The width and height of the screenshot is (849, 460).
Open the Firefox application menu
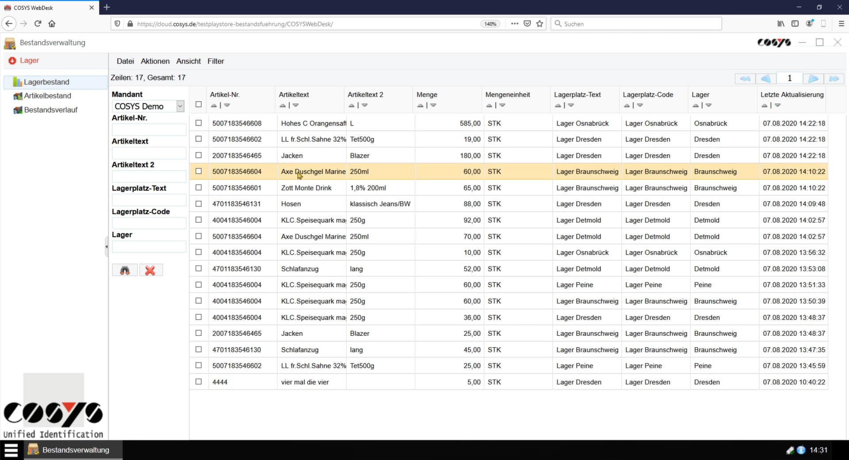coord(841,23)
